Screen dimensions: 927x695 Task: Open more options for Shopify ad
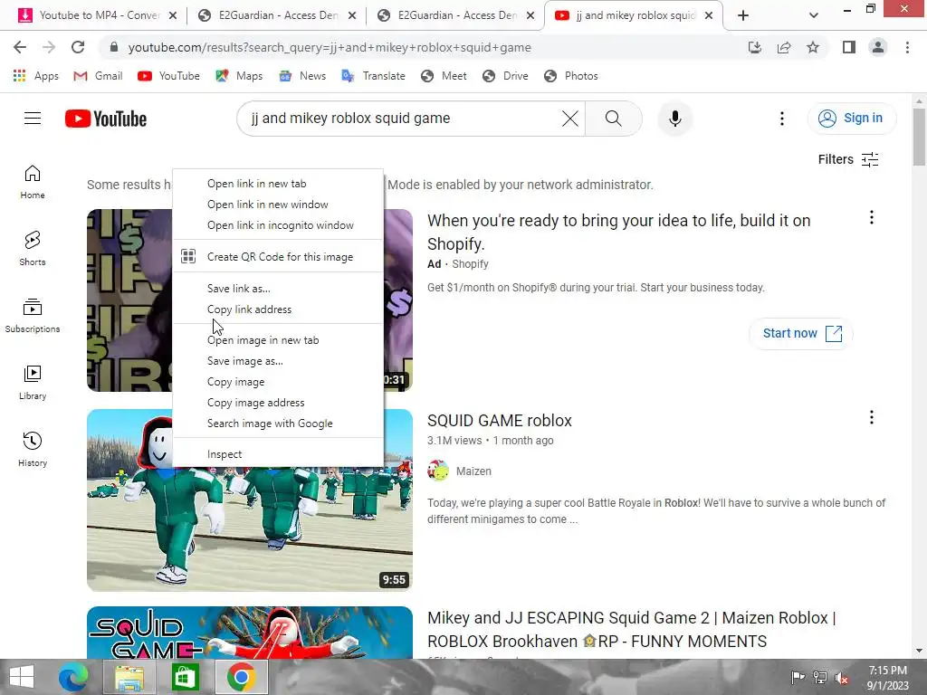point(871,217)
